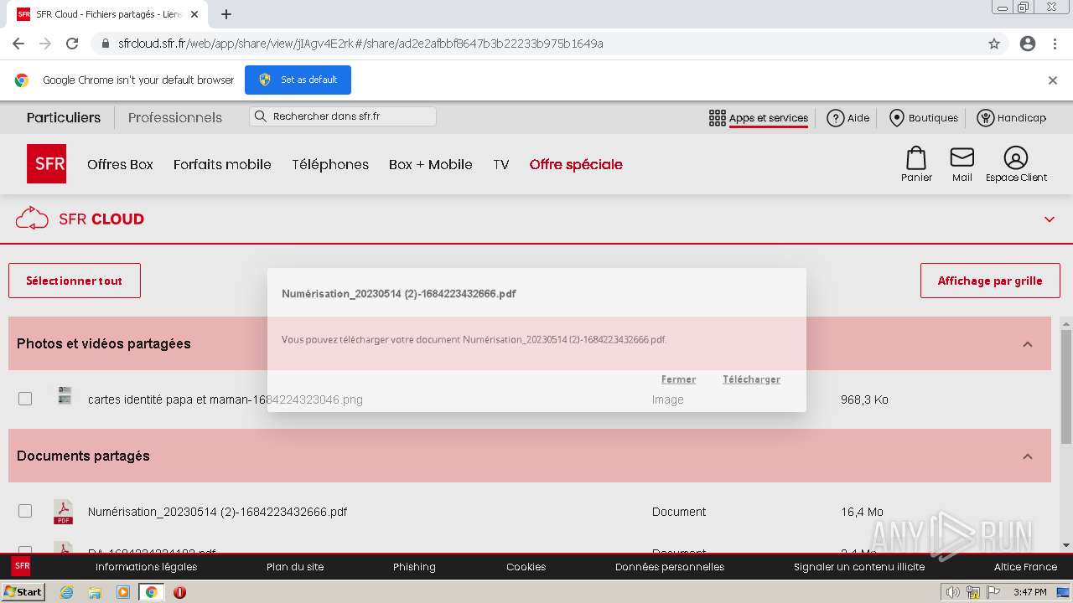Open Plan du site footer link
This screenshot has width=1073, height=603.
tap(295, 567)
